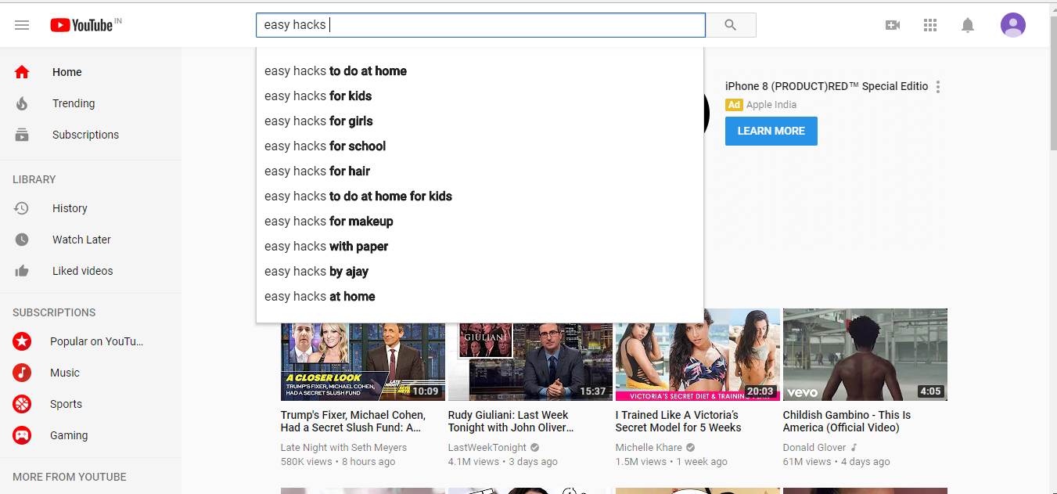Visit the LastWeekTonight channel
The height and width of the screenshot is (494, 1057).
point(487,448)
